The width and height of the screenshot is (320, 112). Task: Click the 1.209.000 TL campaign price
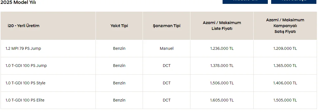[285, 48]
